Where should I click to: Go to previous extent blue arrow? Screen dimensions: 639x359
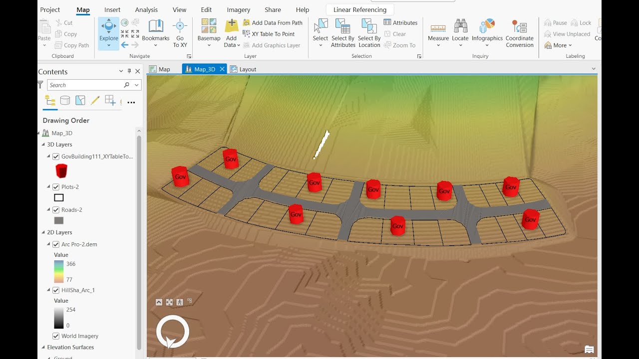pos(125,45)
